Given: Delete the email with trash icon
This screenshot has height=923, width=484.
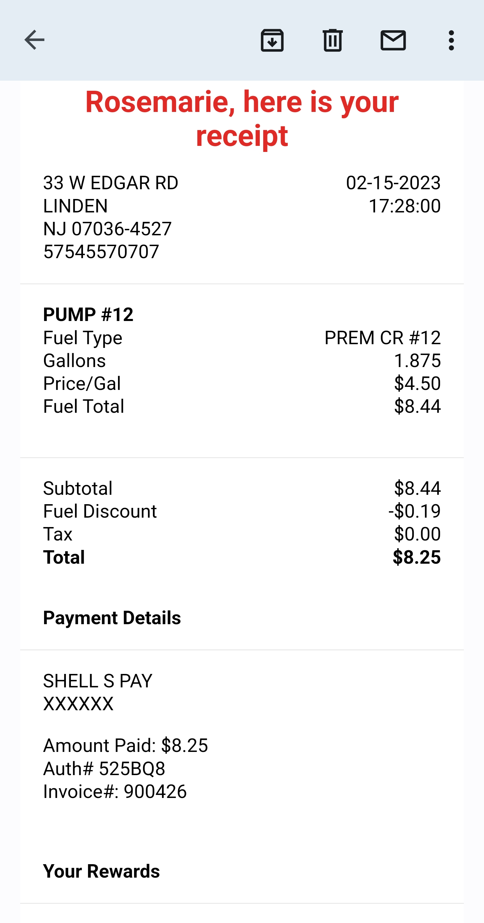Looking at the screenshot, I should pos(332,40).
